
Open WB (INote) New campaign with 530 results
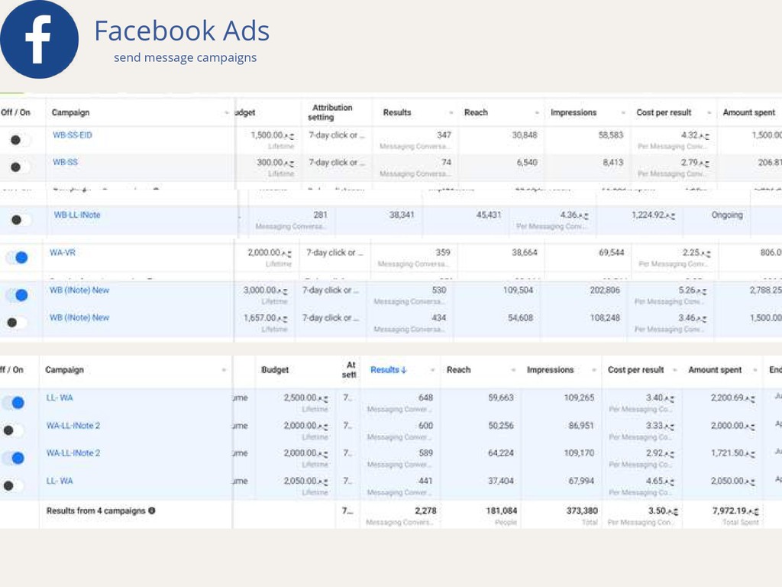pyautogui.click(x=79, y=290)
